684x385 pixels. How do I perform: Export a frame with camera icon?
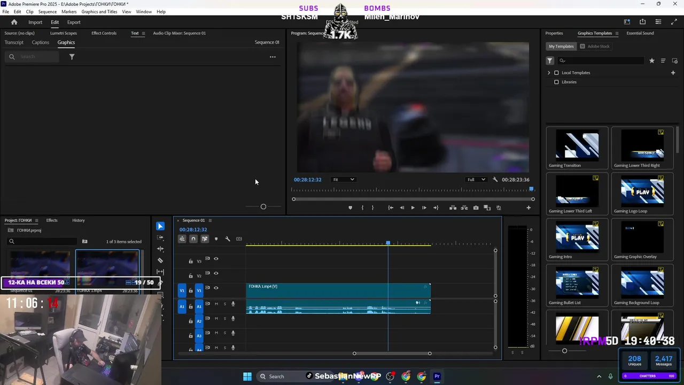(476, 207)
